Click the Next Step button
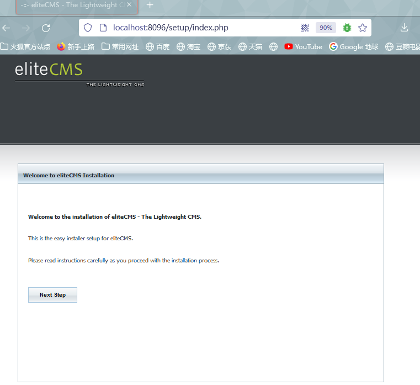The width and height of the screenshot is (420, 385). (52, 295)
